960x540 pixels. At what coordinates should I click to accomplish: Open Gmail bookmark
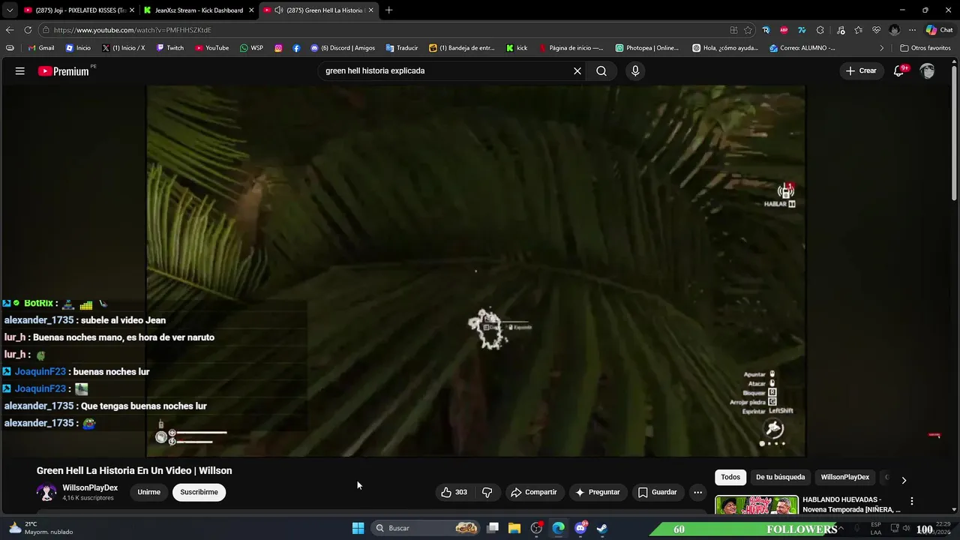pyautogui.click(x=41, y=48)
